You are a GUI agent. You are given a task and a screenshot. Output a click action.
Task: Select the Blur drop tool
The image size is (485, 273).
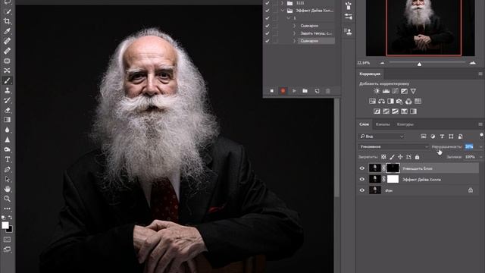tap(7, 130)
